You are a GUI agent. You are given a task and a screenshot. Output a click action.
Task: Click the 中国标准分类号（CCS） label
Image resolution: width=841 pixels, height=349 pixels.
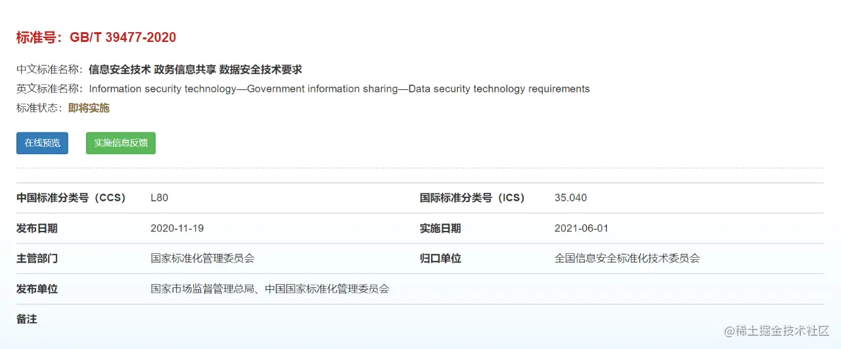[x=71, y=197]
